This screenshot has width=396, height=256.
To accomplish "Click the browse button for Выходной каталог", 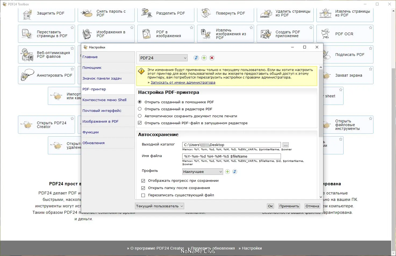I will (286, 145).
